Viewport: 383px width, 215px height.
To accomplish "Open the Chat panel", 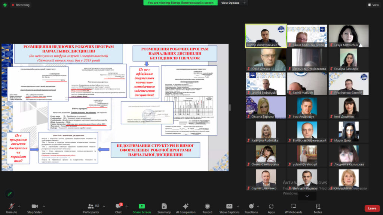I will 118,208.
